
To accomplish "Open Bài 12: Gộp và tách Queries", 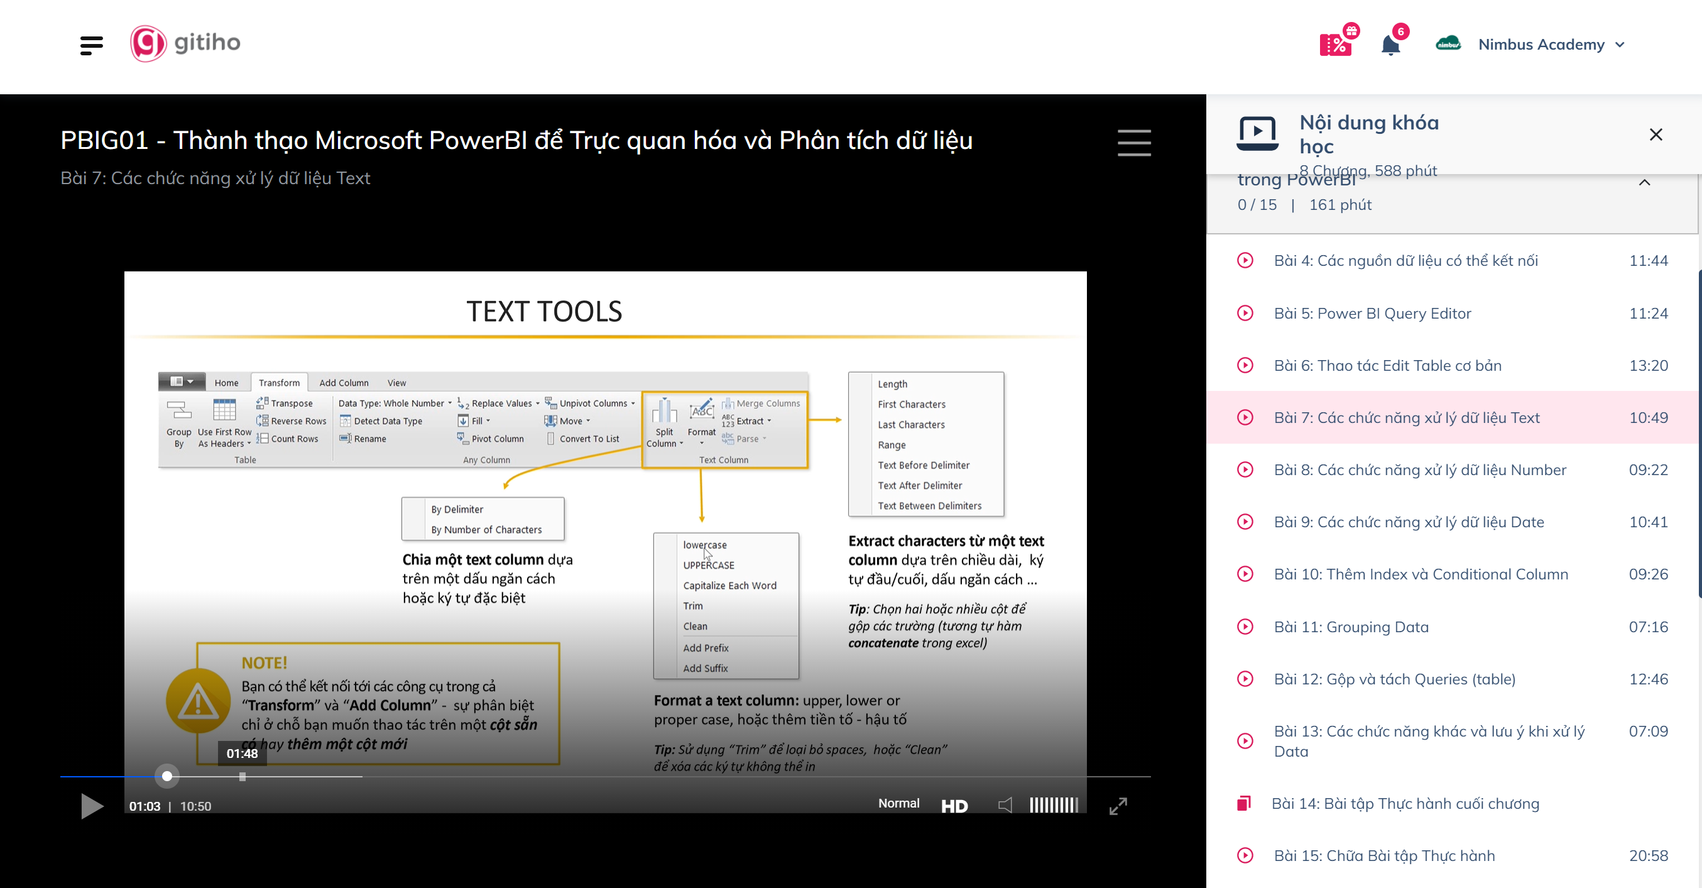I will point(1452,679).
